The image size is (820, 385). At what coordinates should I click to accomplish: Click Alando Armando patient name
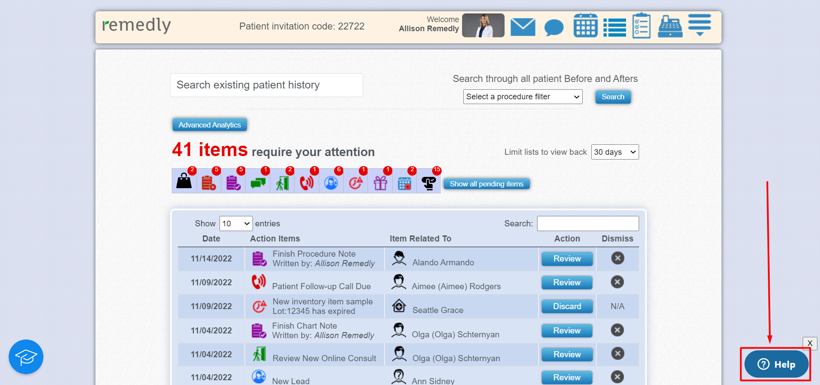pyautogui.click(x=443, y=263)
